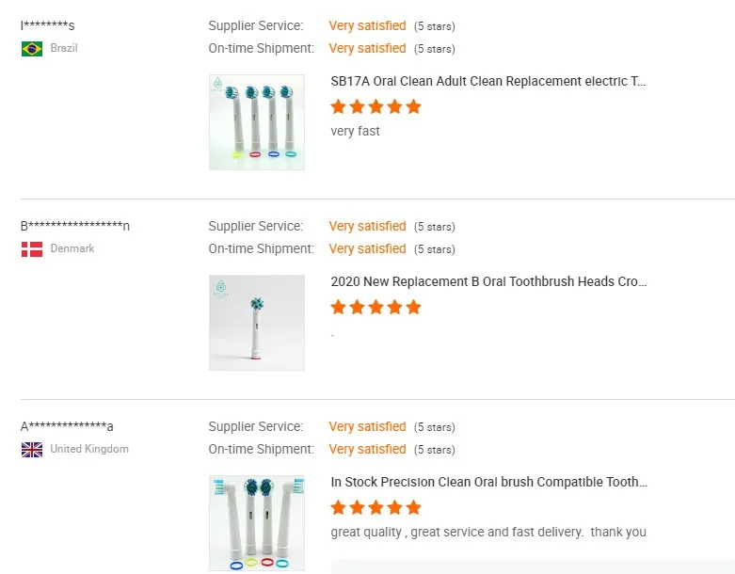View Precision Clean brush heads thumbnail
Viewport: 735px width, 574px height.
tap(257, 523)
